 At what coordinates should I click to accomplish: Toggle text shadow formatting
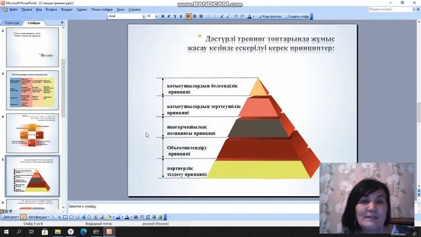182,16
